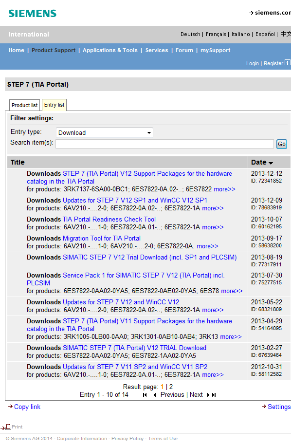Open Applications & Tools section

pos(110,50)
